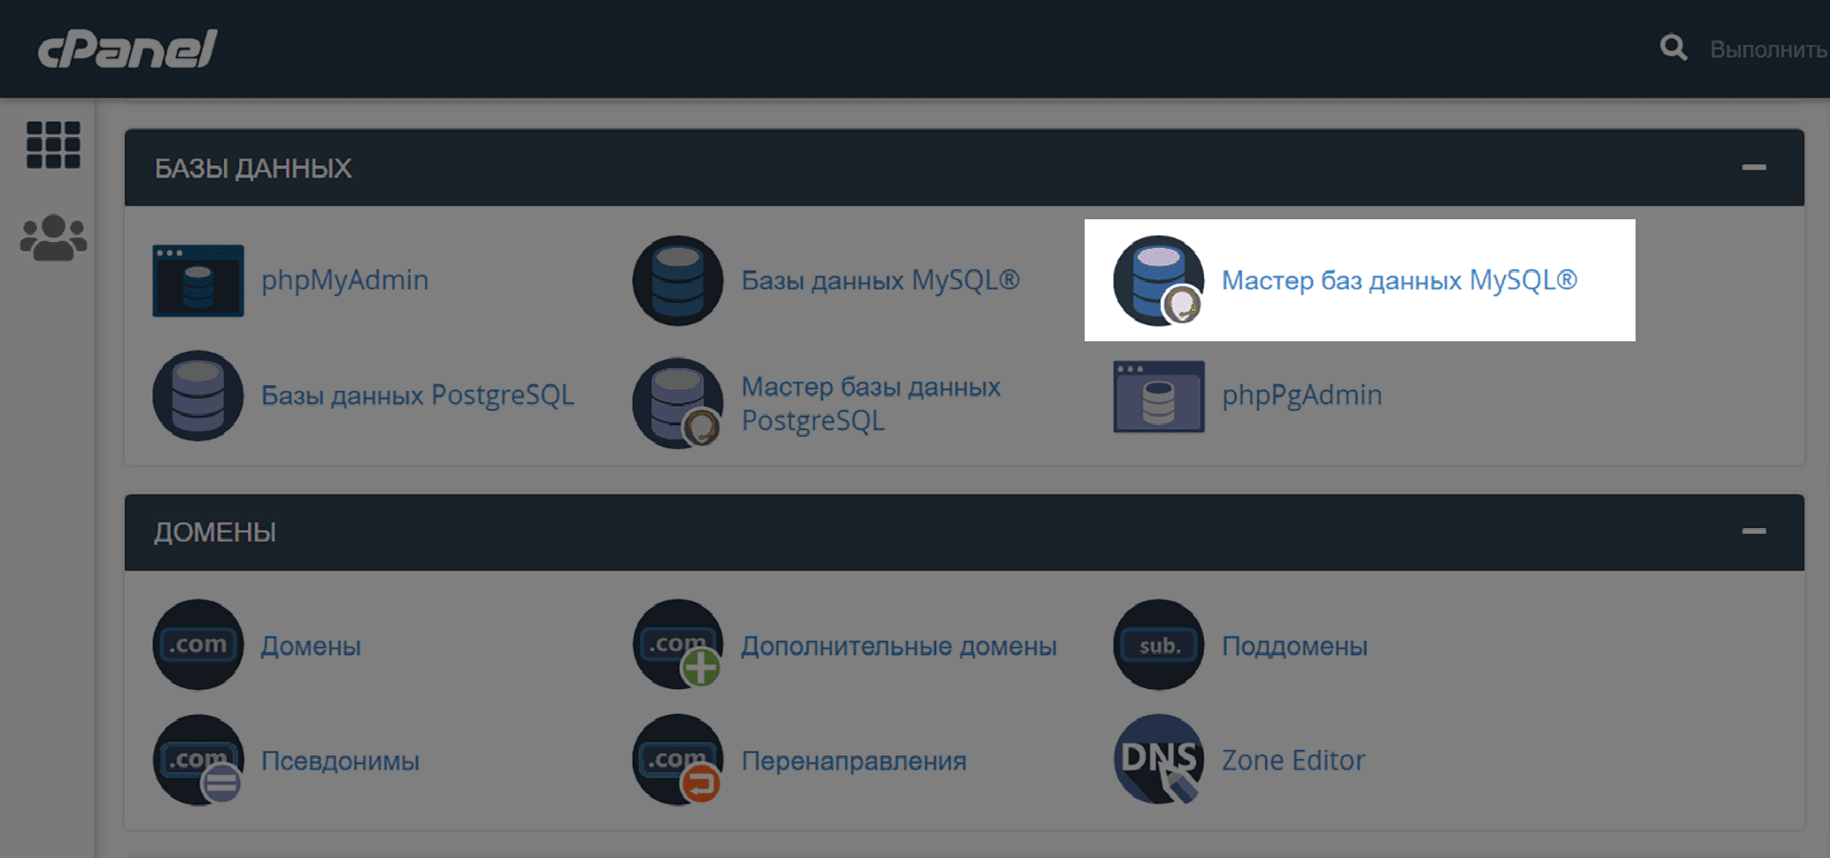Click the Псевдонимы icon

click(x=198, y=760)
